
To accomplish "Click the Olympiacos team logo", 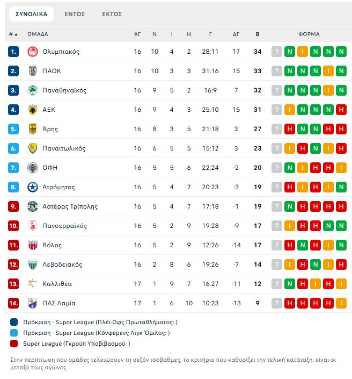I will (x=33, y=52).
